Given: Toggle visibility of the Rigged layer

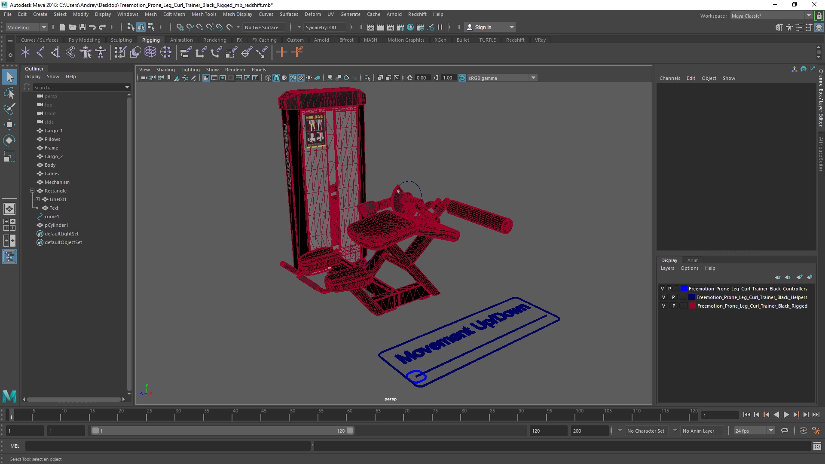Looking at the screenshot, I should pyautogui.click(x=663, y=306).
